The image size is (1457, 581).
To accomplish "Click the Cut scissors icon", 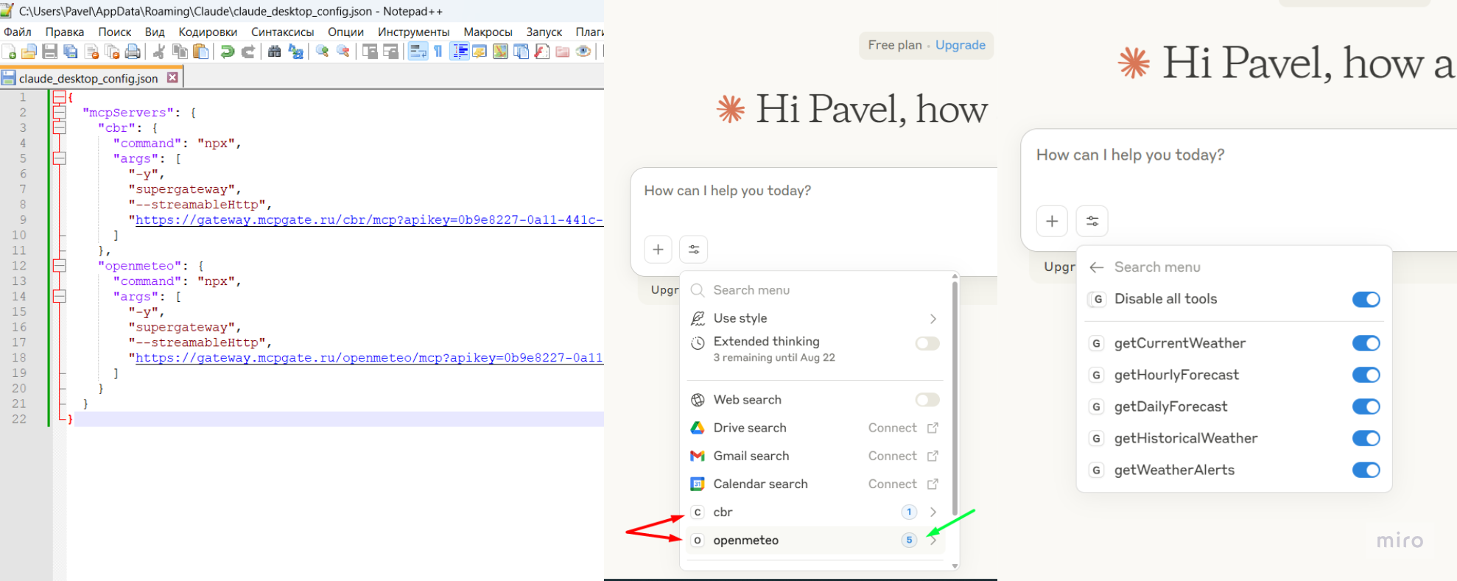I will [x=158, y=52].
